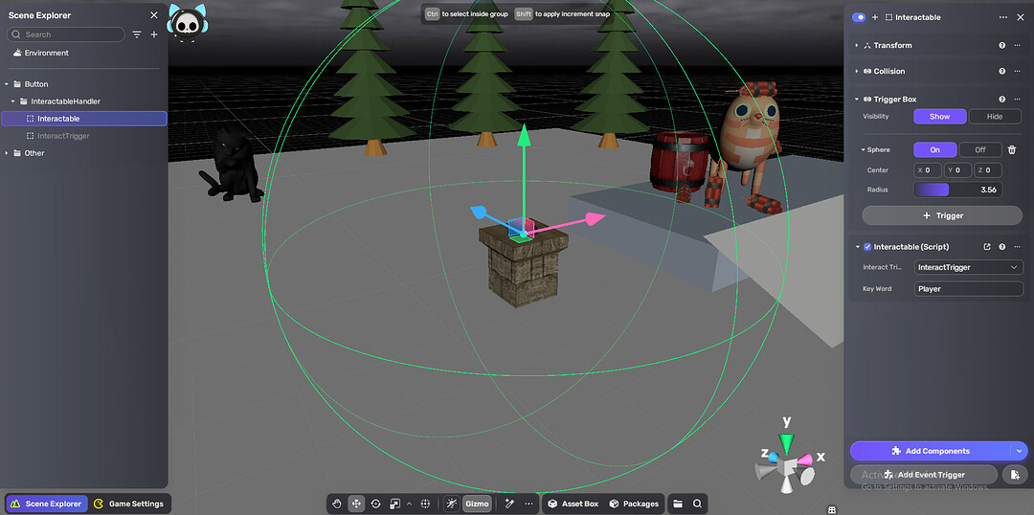
Task: Set Visibility to Hide
Action: pyautogui.click(x=995, y=117)
